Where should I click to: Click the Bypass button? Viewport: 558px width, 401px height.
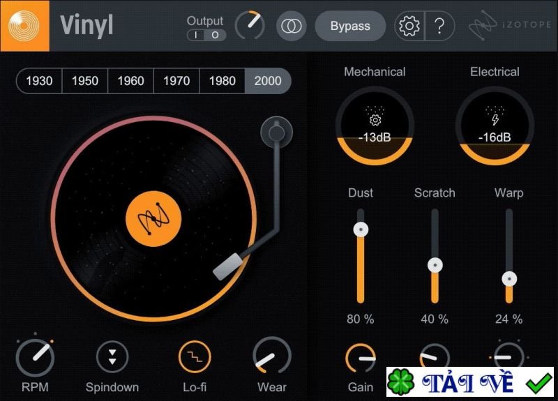coord(350,26)
